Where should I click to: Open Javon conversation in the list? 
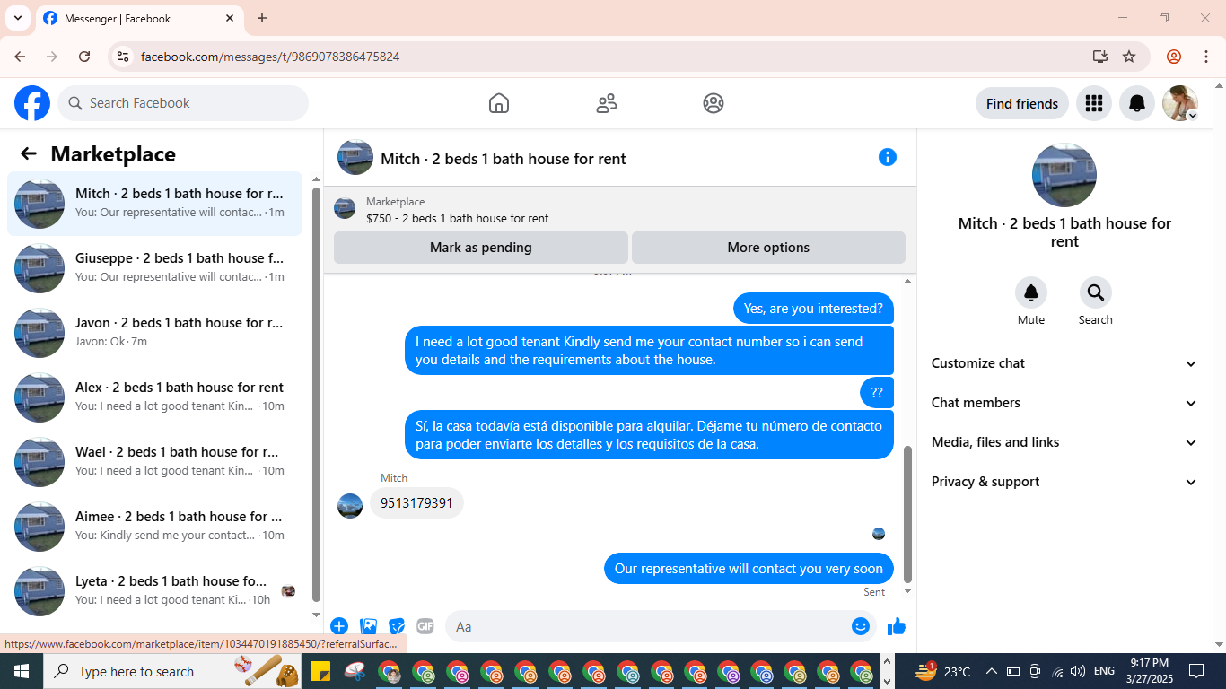tap(155, 333)
